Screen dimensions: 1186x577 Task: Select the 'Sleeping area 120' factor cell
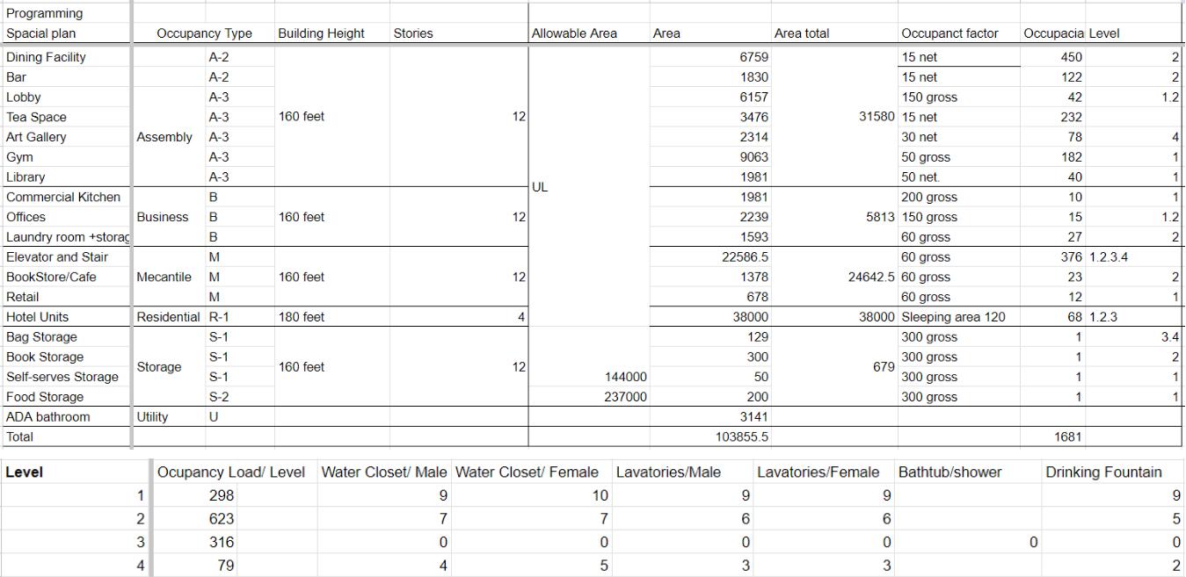959,317
